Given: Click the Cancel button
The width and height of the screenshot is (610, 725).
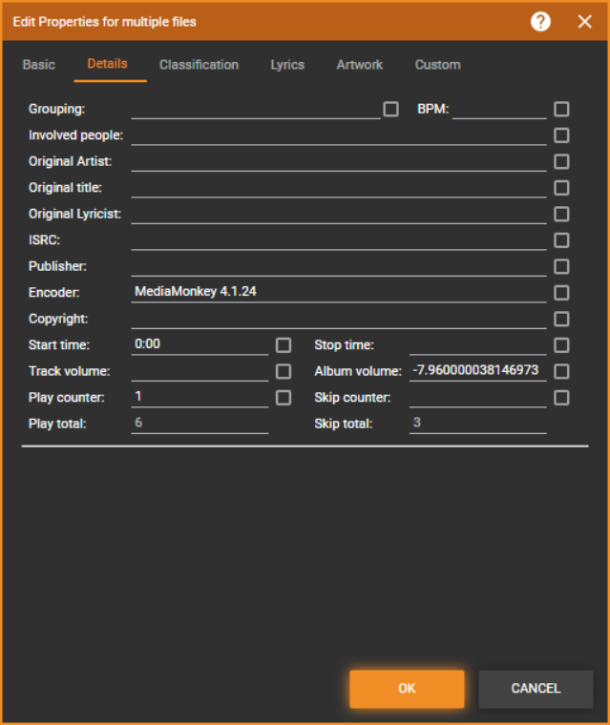Looking at the screenshot, I should [x=536, y=689].
